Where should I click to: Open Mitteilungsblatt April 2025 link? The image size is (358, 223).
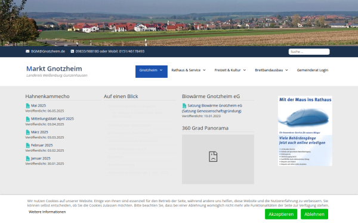pyautogui.click(x=53, y=119)
